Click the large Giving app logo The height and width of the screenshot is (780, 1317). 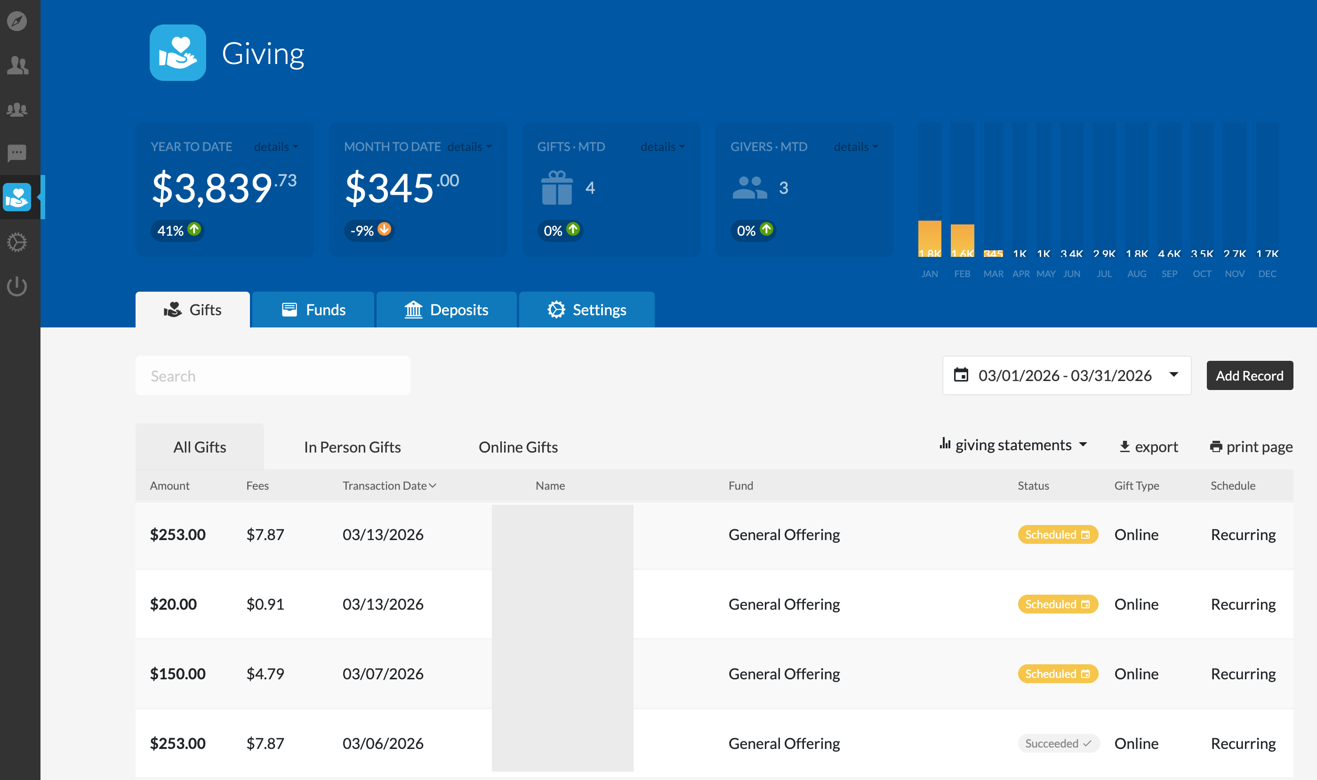(178, 53)
